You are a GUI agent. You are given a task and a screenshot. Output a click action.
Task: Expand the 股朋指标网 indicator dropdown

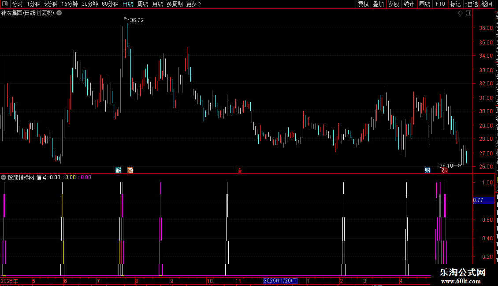[4, 177]
